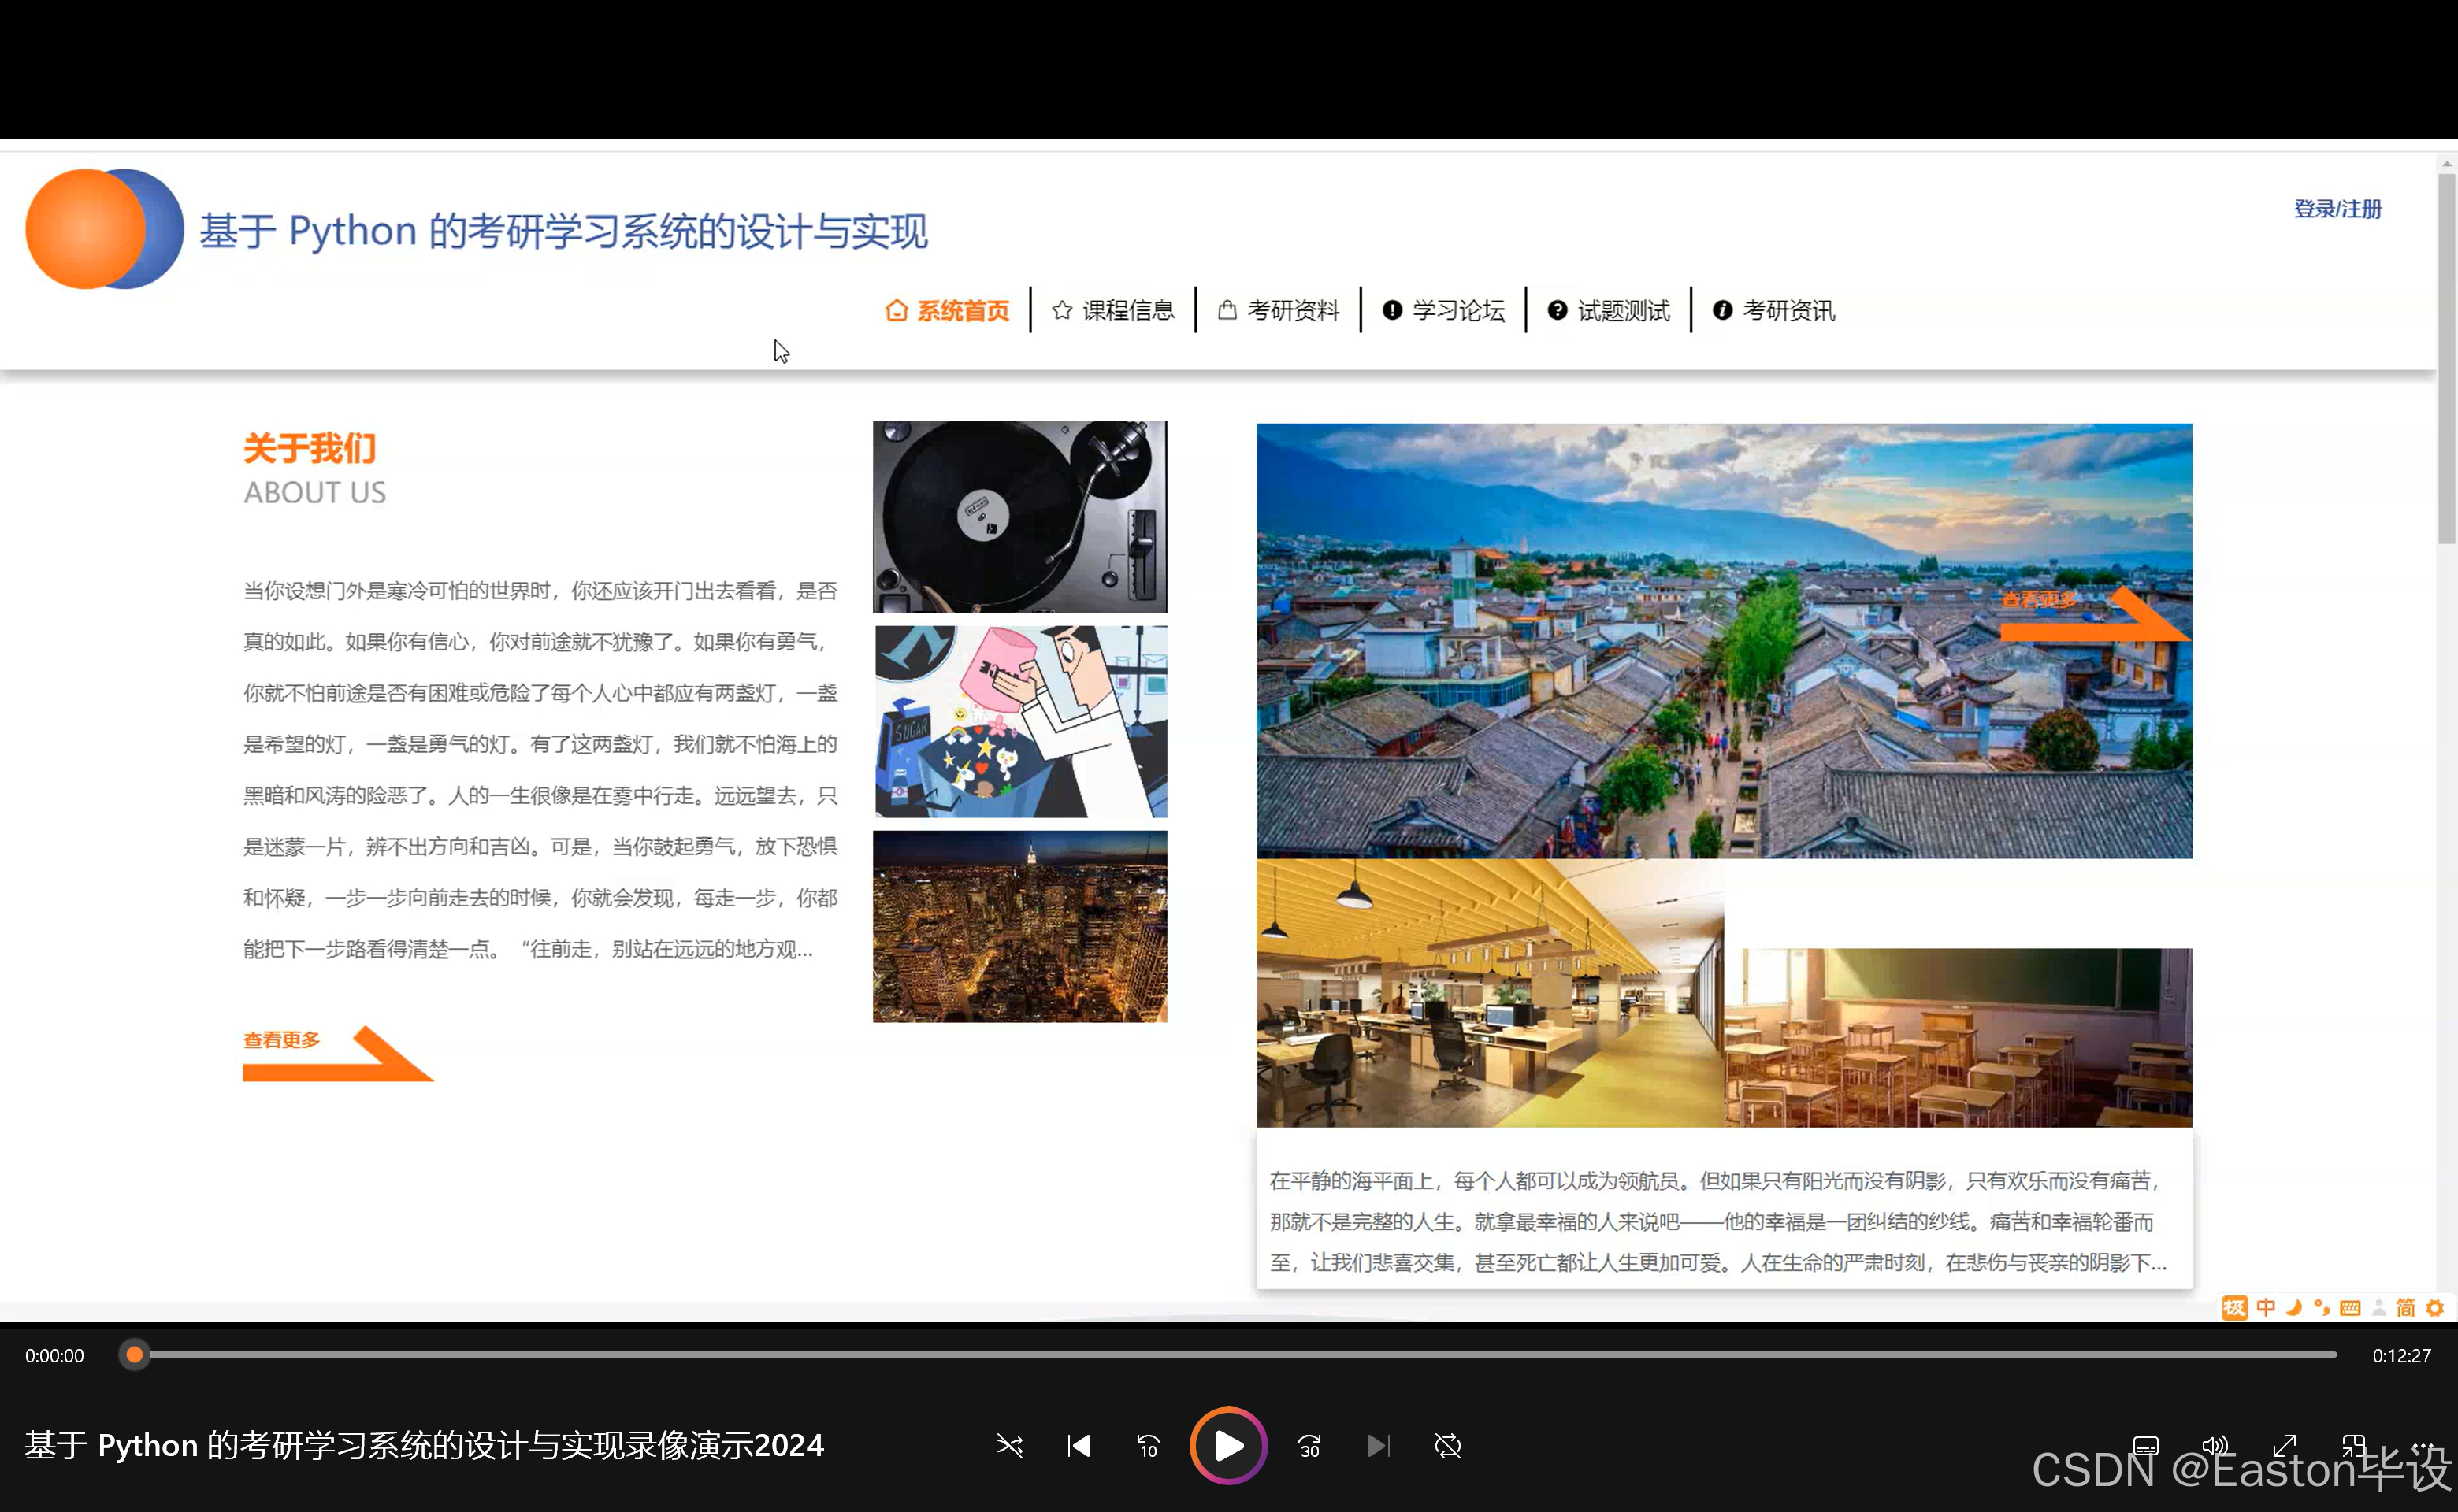Click the 关于我们 heading
The image size is (2458, 1512).
310,448
